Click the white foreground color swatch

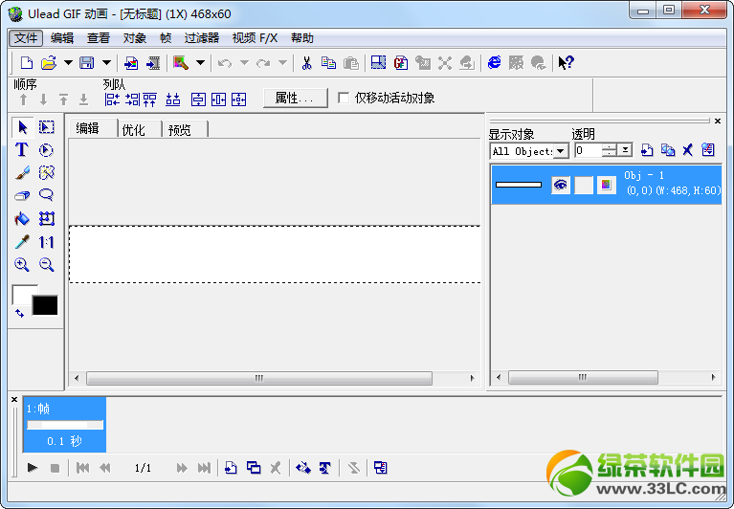pos(22,295)
